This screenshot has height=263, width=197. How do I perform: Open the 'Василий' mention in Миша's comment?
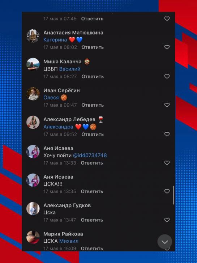tap(70, 69)
